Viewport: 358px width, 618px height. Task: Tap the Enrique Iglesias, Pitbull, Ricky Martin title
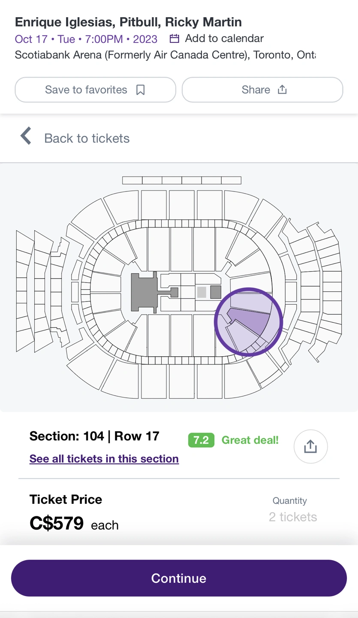click(x=128, y=22)
